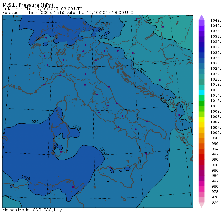Select the Initial time Thu 12/10/2017 line
222x214 pixels.
point(42,9)
